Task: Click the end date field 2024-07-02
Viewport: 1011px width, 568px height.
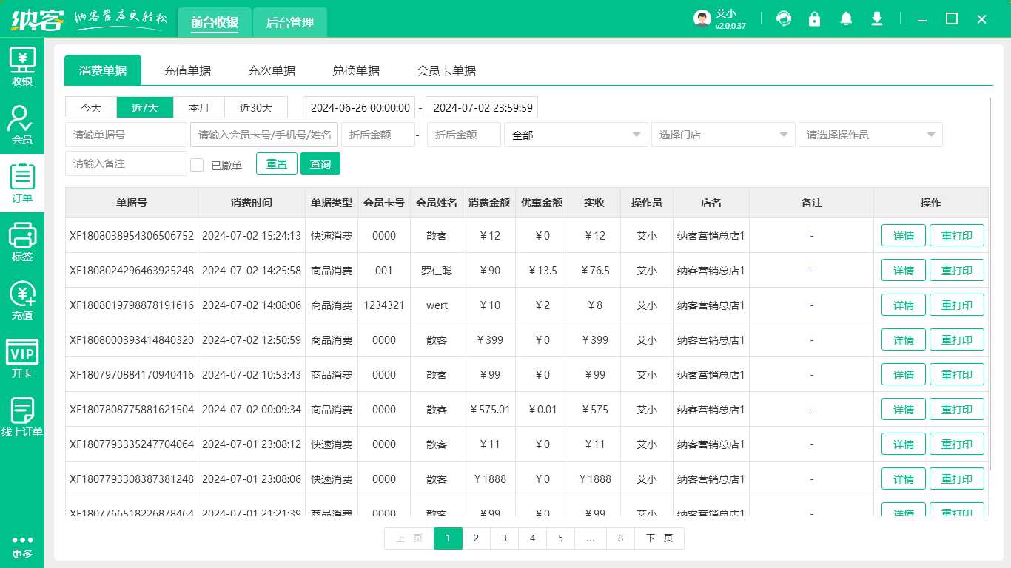Action: 482,107
